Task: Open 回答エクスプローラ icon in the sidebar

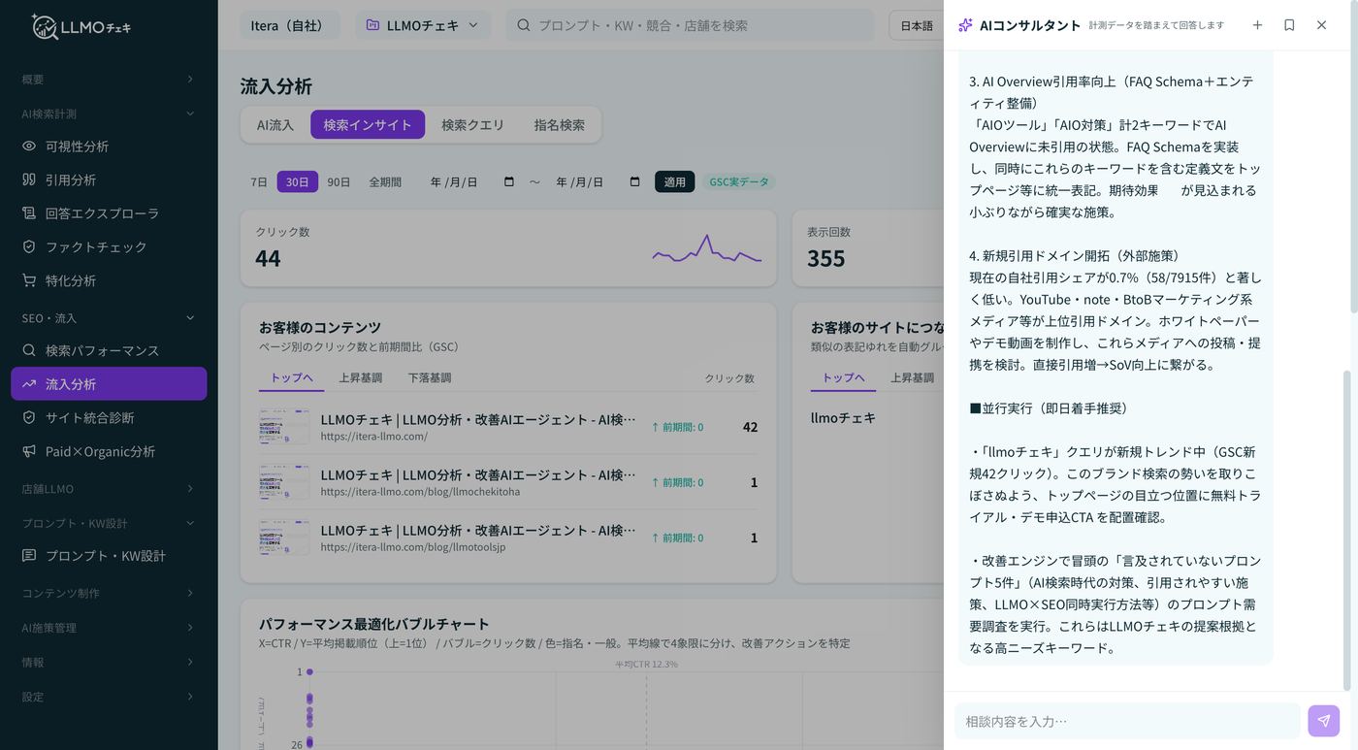Action: point(29,213)
